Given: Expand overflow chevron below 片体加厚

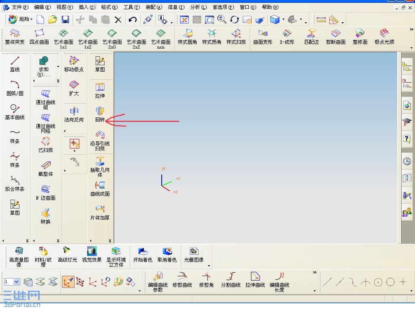Looking at the screenshot, I should [x=110, y=241].
